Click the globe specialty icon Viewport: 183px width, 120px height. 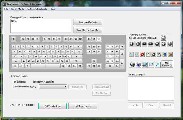(x=165, y=55)
